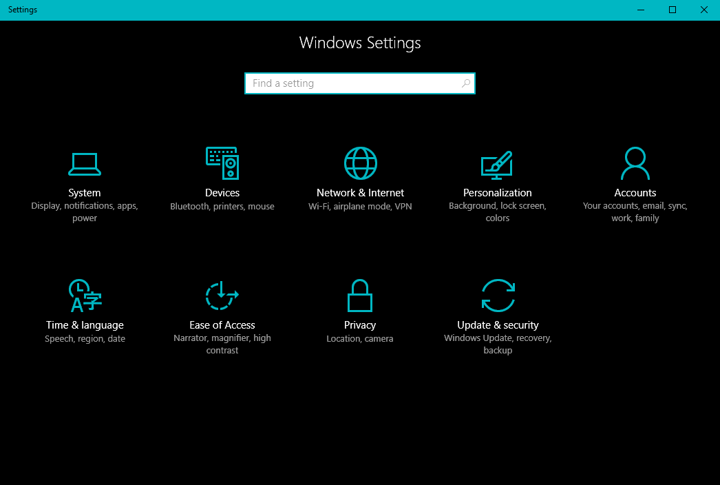Image resolution: width=720 pixels, height=485 pixels.
Task: Select the Privacy label
Action: tap(360, 325)
